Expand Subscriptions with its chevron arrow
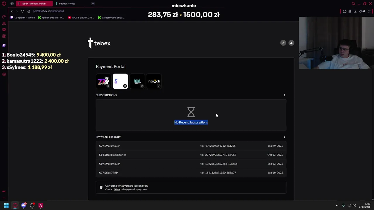Viewport: 374px width, 210px height. (285, 95)
